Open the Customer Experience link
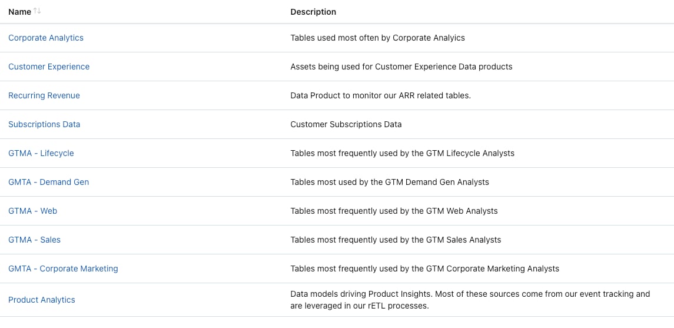 click(49, 67)
